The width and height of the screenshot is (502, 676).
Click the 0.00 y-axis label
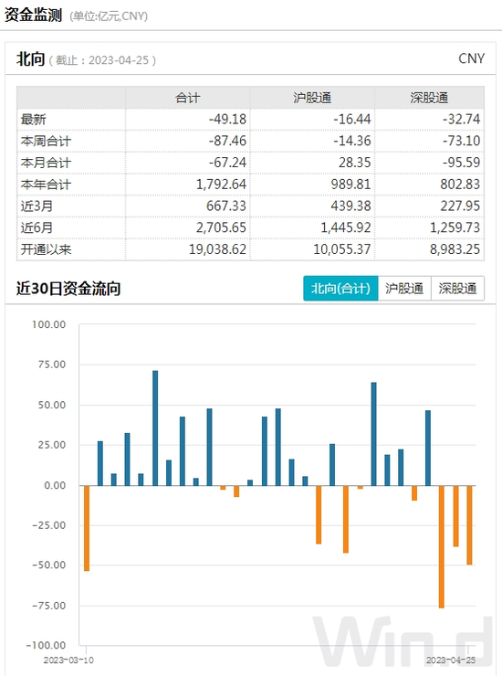[x=55, y=485]
